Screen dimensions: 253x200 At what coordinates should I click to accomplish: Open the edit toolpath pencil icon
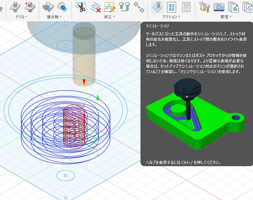110,7
